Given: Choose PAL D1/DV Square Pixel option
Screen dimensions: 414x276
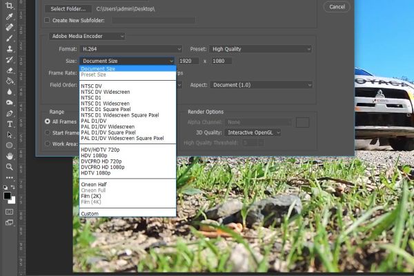Looking at the screenshot, I should (x=128, y=132).
